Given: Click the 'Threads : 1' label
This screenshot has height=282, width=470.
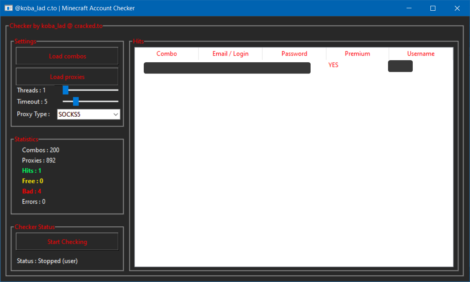Looking at the screenshot, I should pos(31,90).
